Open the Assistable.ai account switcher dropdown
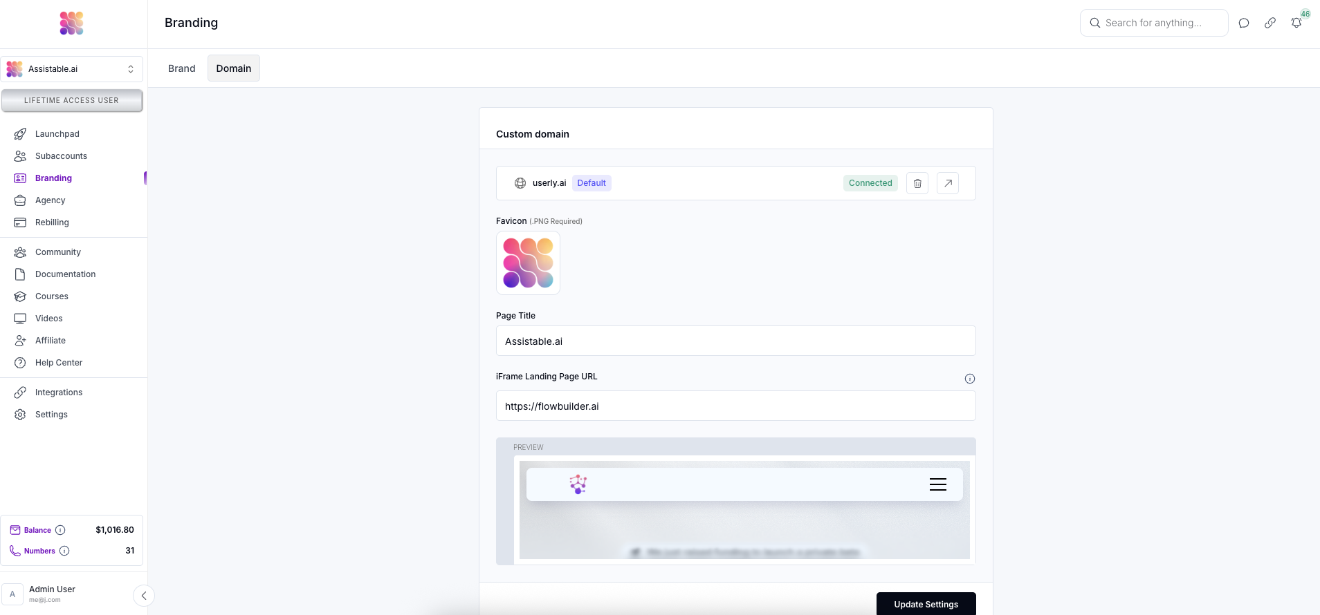The height and width of the screenshot is (615, 1320). (x=72, y=69)
